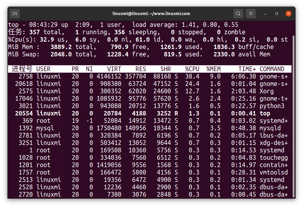Click the 3889.2 total memory value
The image size is (303, 207).
[x=61, y=47]
